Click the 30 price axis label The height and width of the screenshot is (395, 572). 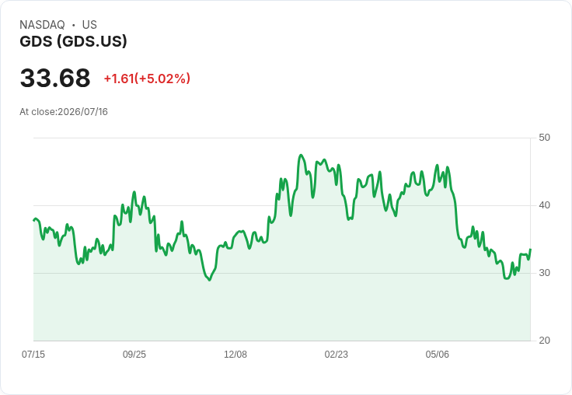point(544,273)
